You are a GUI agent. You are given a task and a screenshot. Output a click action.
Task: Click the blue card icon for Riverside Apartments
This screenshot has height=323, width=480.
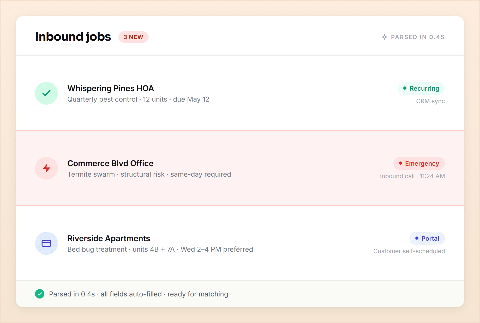(x=46, y=243)
